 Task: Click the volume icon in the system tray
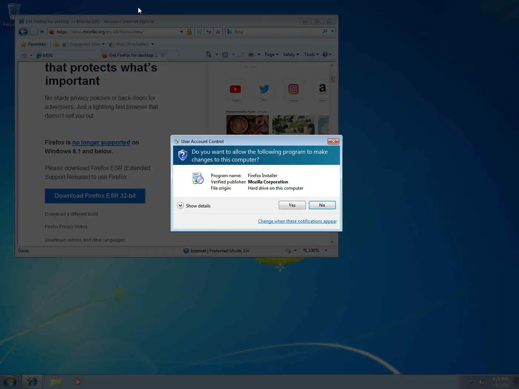click(x=482, y=382)
